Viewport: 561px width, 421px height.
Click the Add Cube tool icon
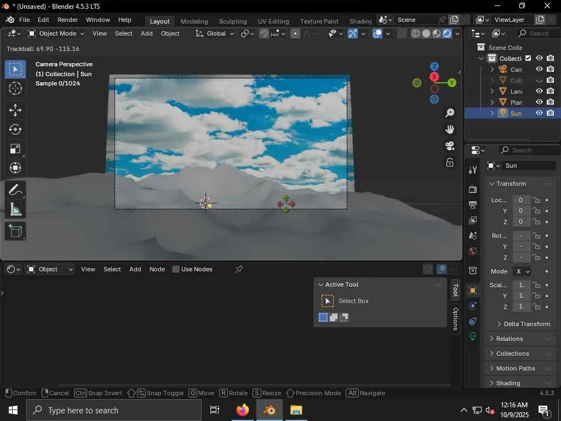coord(15,231)
